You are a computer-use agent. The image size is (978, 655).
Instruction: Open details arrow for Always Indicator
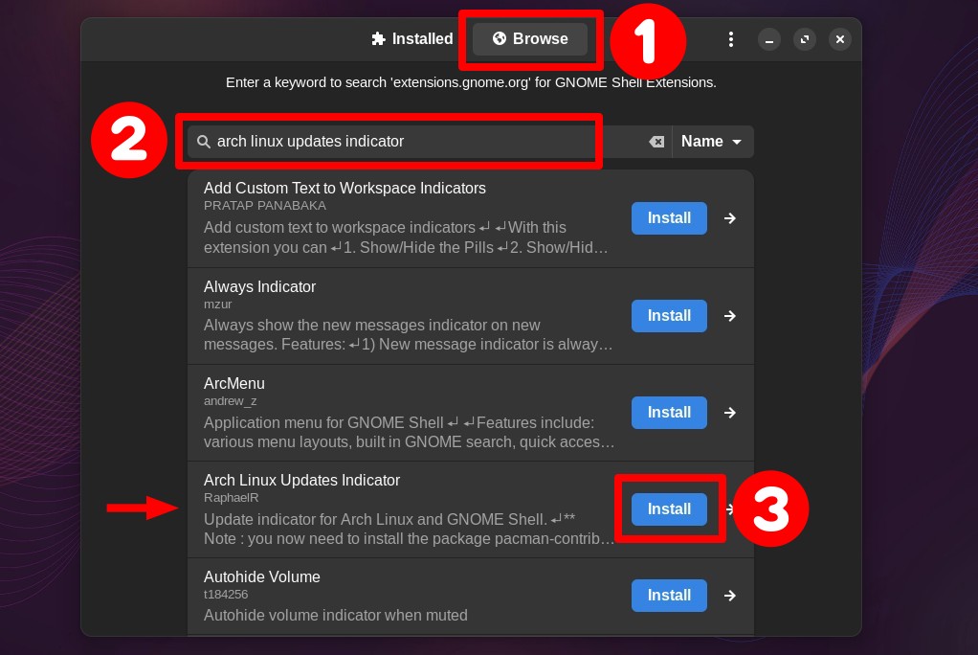click(x=730, y=316)
